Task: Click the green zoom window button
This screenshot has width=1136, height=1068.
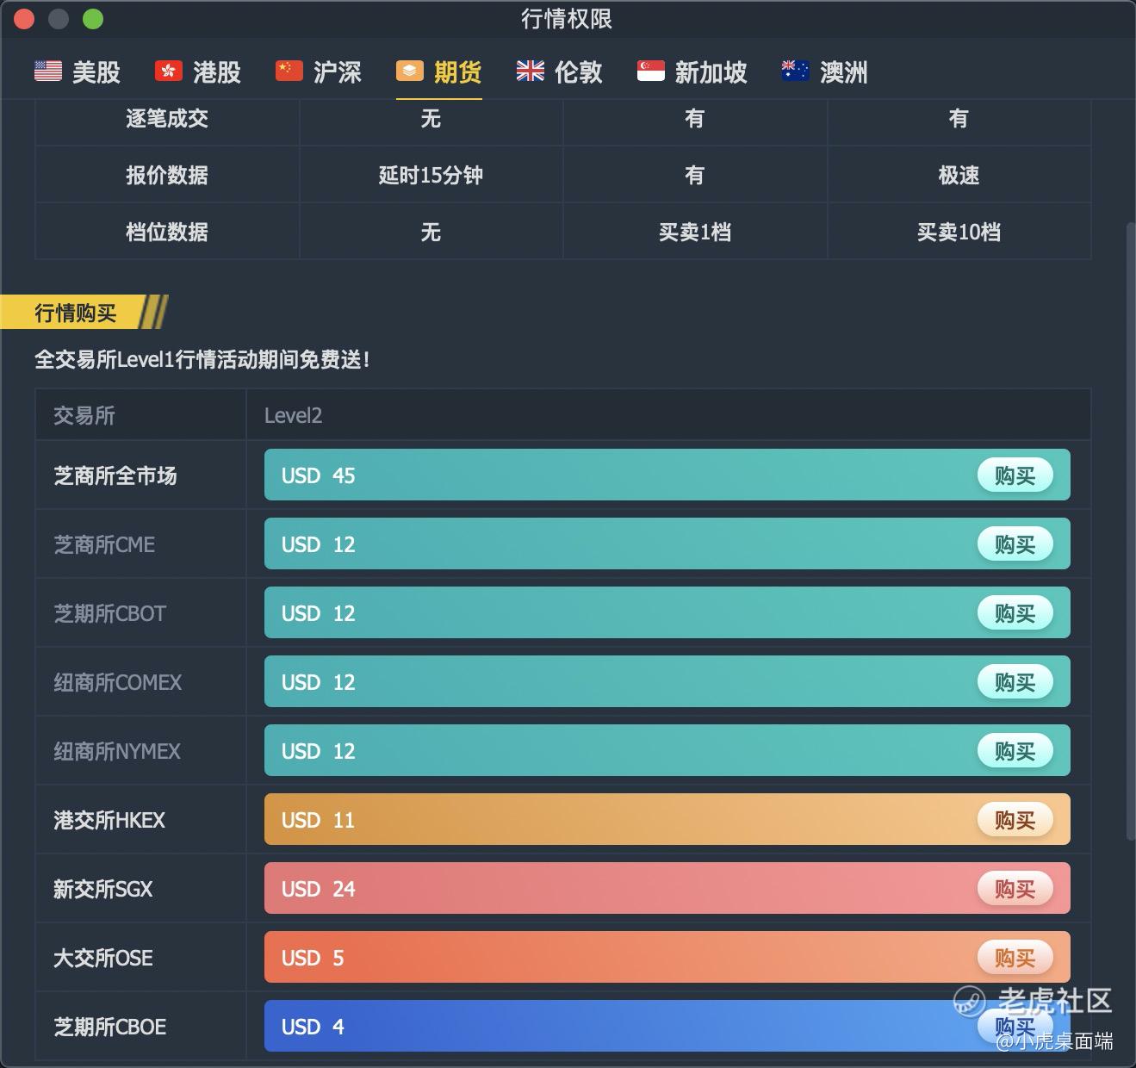Action: (x=93, y=19)
